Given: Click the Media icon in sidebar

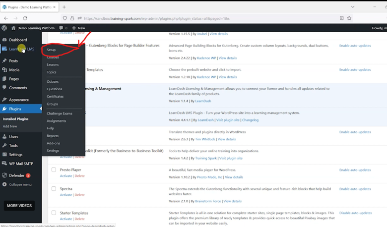Looking at the screenshot, I should click(4, 70).
